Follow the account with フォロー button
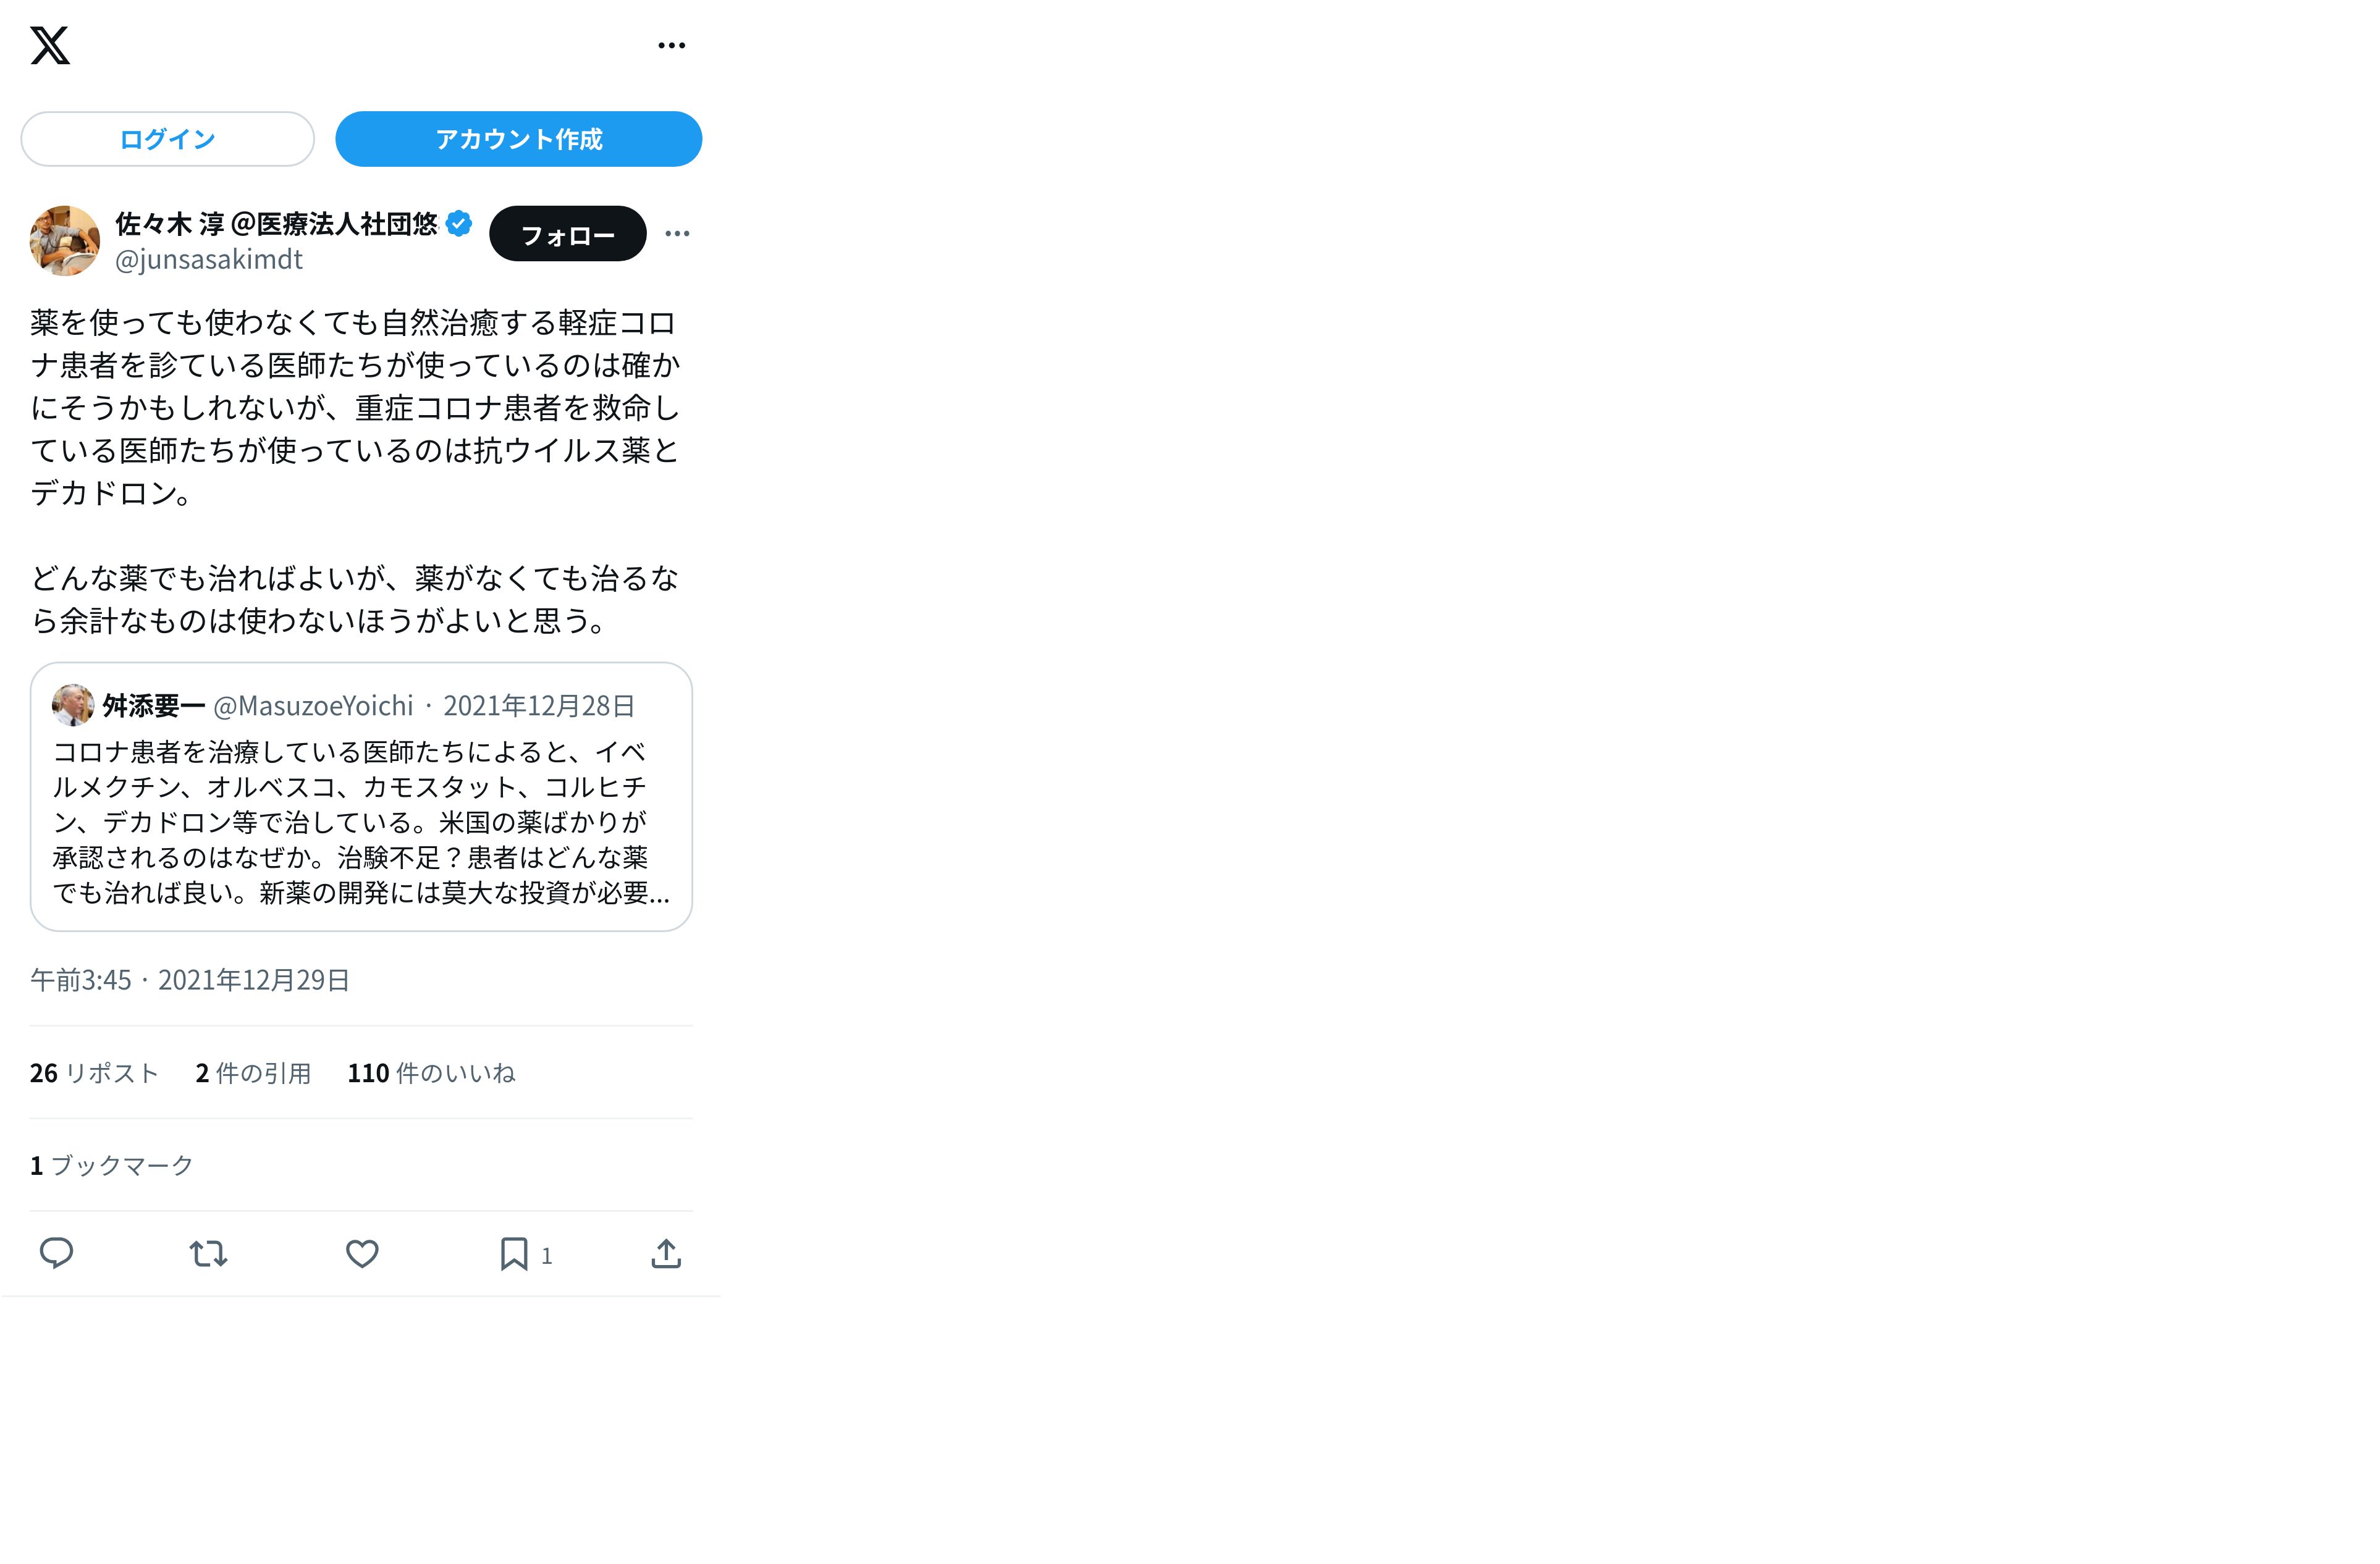The image size is (2380, 1564). [x=567, y=234]
